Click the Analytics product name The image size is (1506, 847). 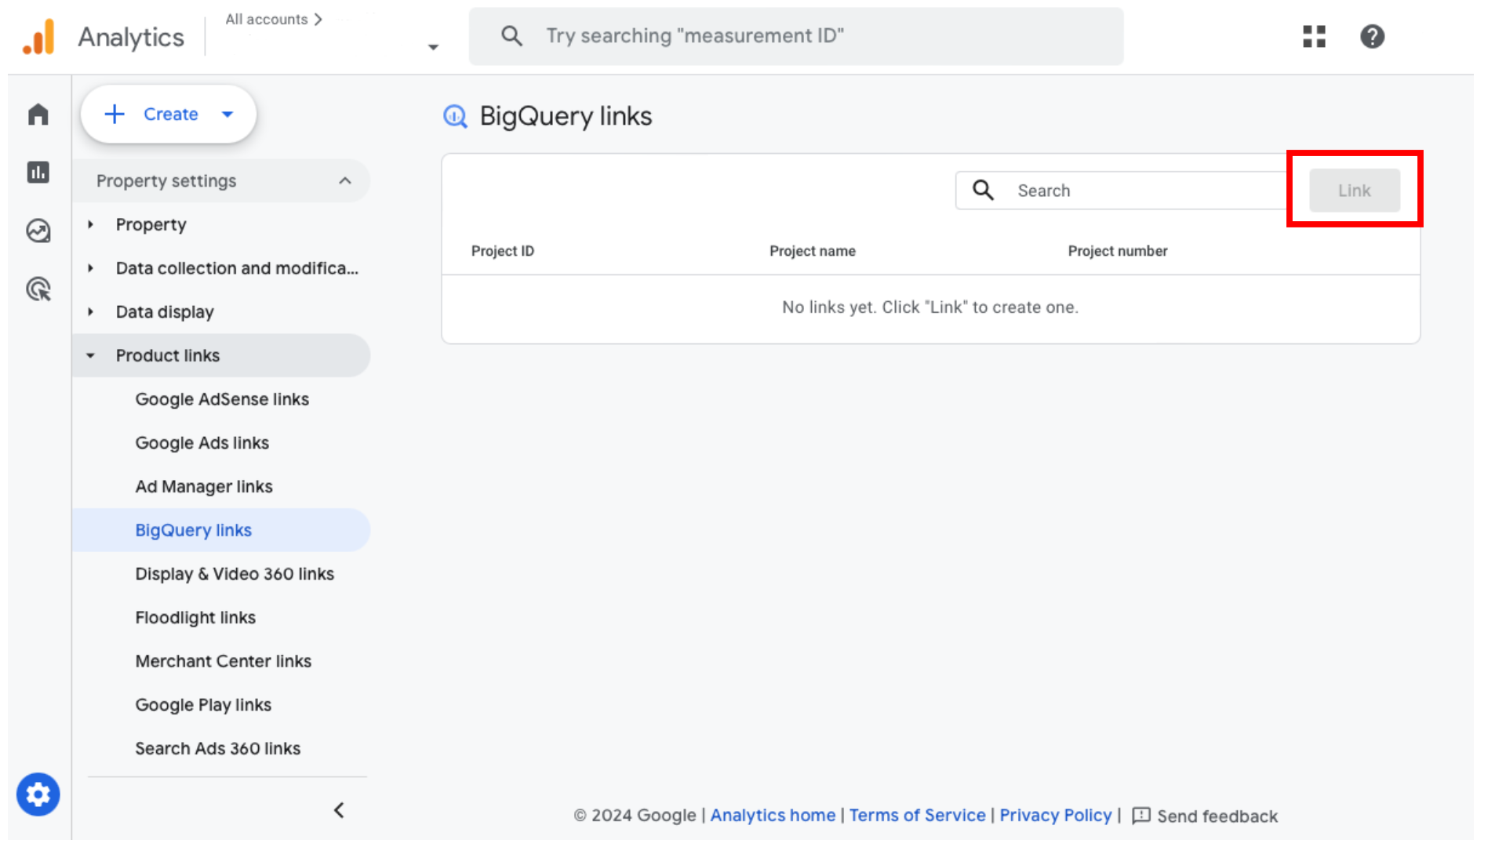tap(131, 37)
